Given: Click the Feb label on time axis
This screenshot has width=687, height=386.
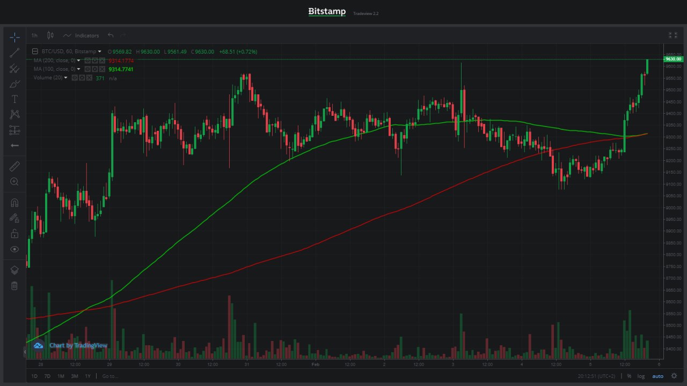Looking at the screenshot, I should pyautogui.click(x=316, y=364).
